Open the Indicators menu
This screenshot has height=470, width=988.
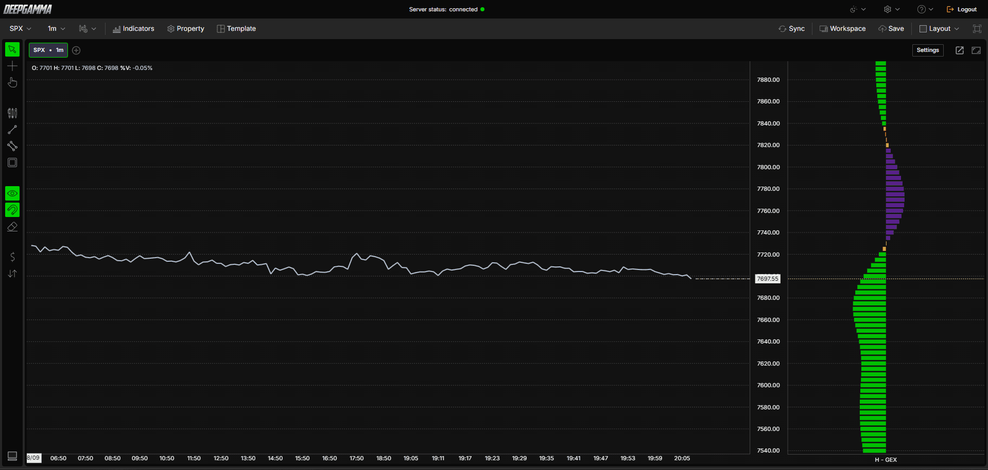point(133,29)
